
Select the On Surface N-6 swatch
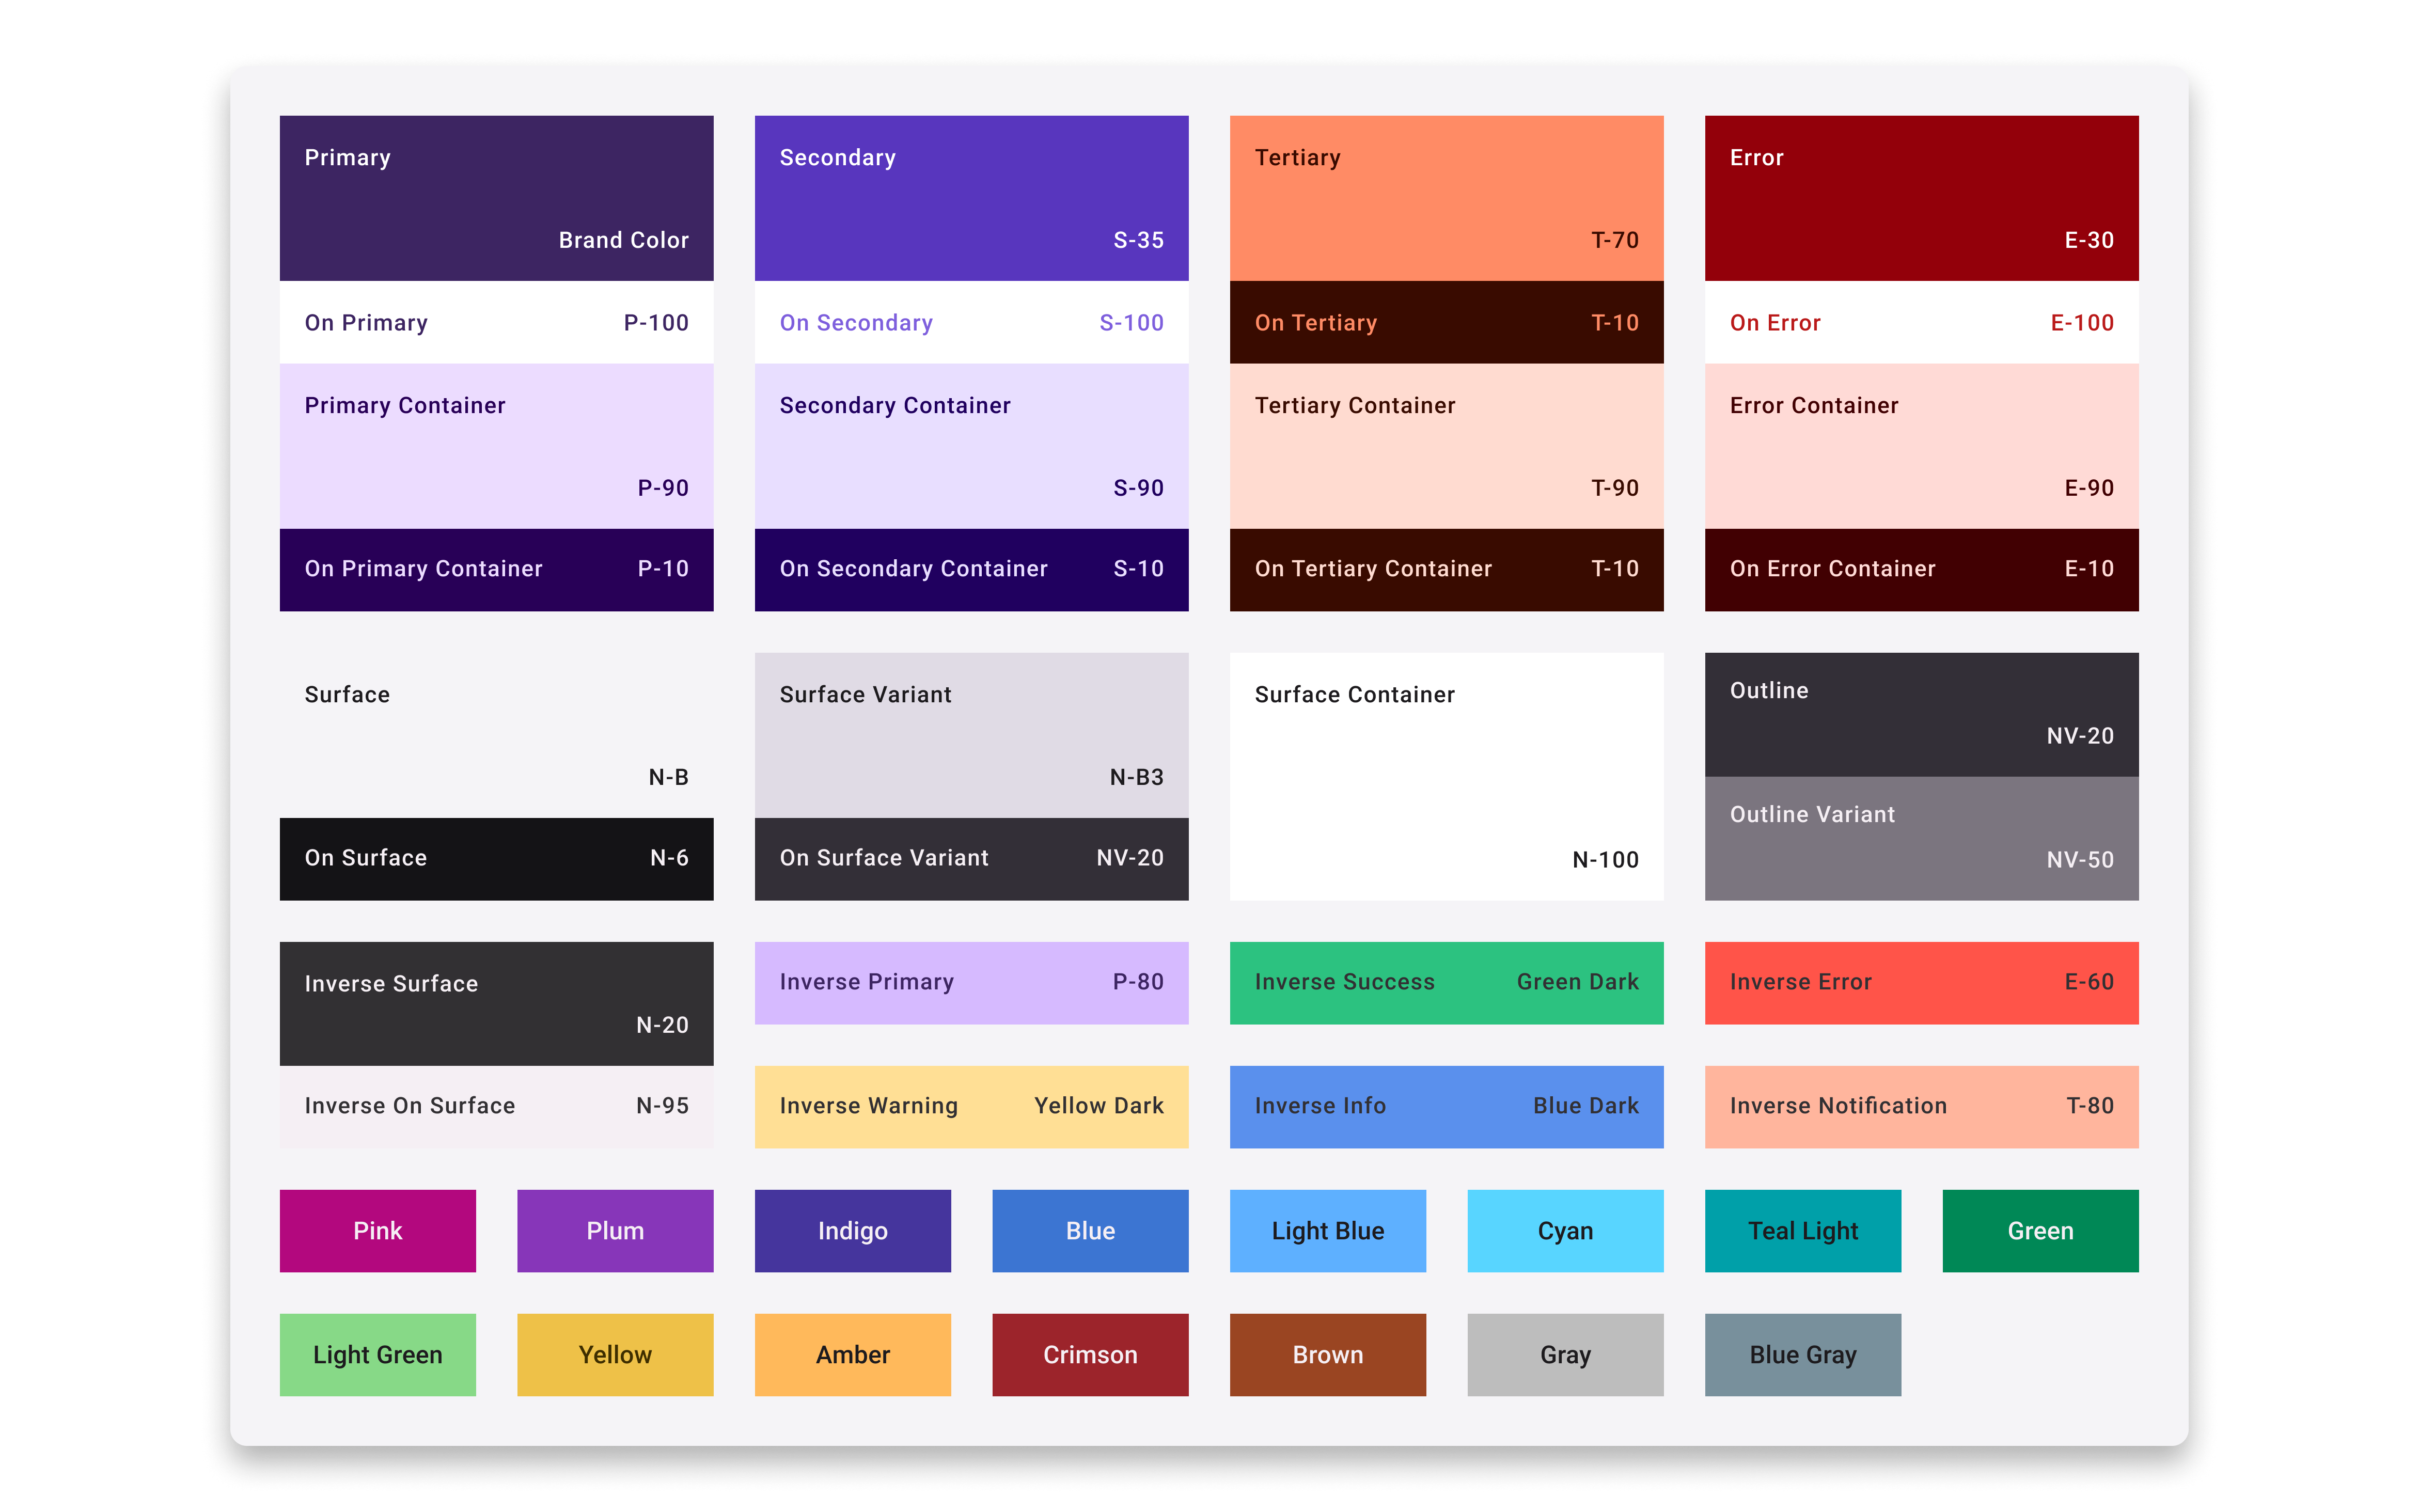tap(496, 858)
